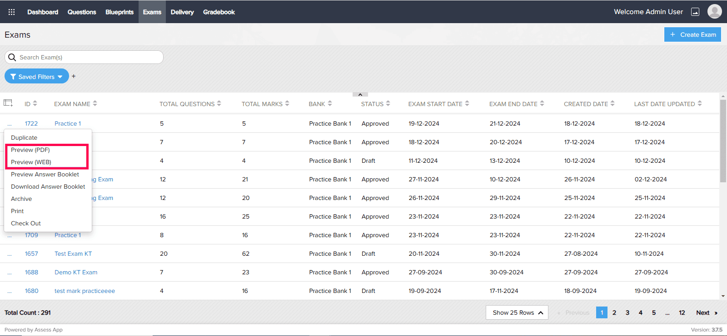727x336 pixels.
Task: Select Preview (PDF) from the context menu
Action: [30, 150]
